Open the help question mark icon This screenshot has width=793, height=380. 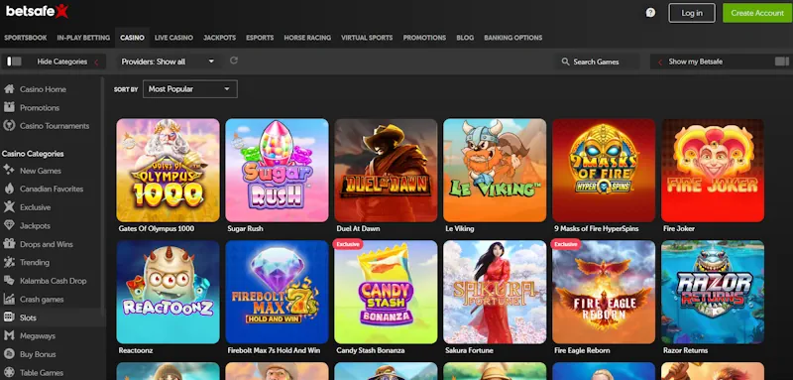pos(650,13)
